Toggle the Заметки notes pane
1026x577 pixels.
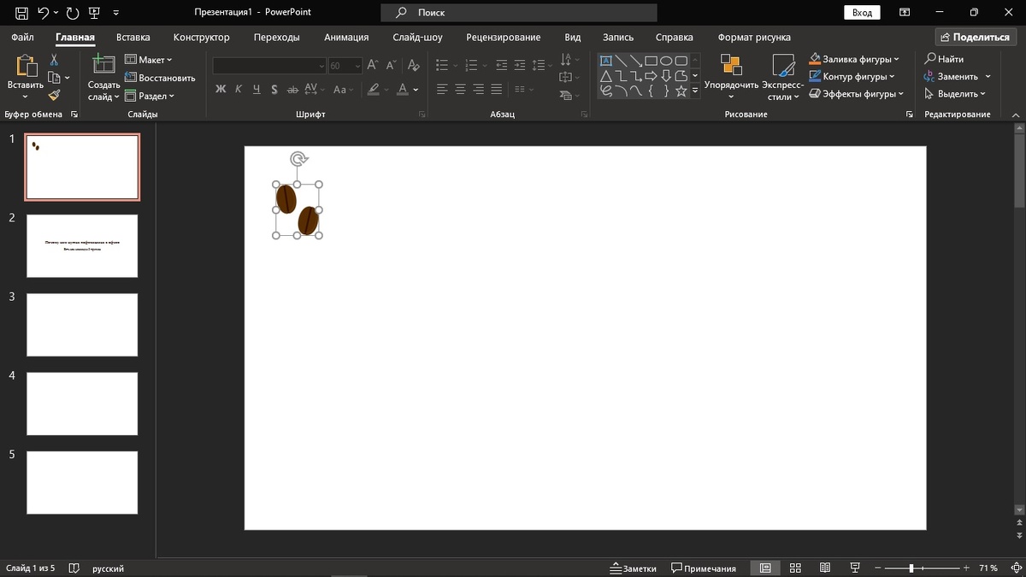pyautogui.click(x=633, y=568)
